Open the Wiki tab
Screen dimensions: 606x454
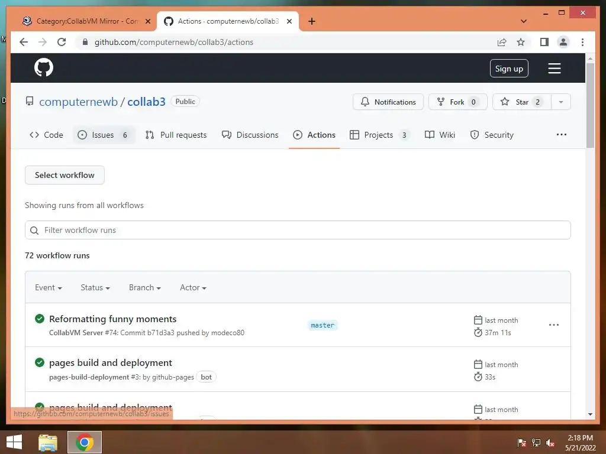[440, 135]
